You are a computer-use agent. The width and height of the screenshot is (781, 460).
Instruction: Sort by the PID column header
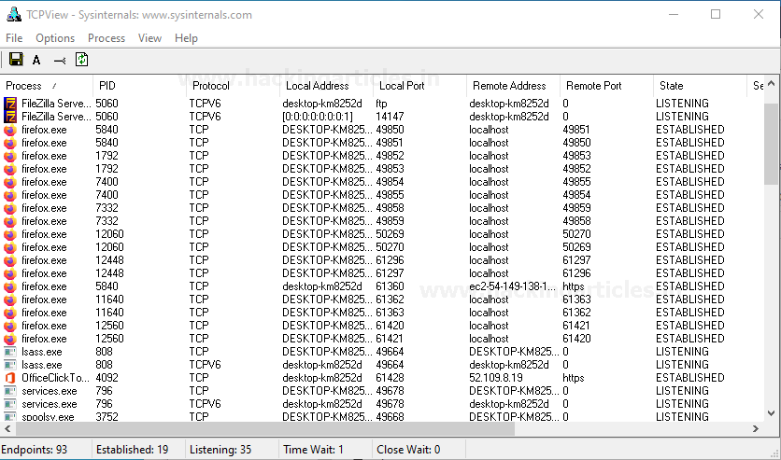pyautogui.click(x=139, y=86)
